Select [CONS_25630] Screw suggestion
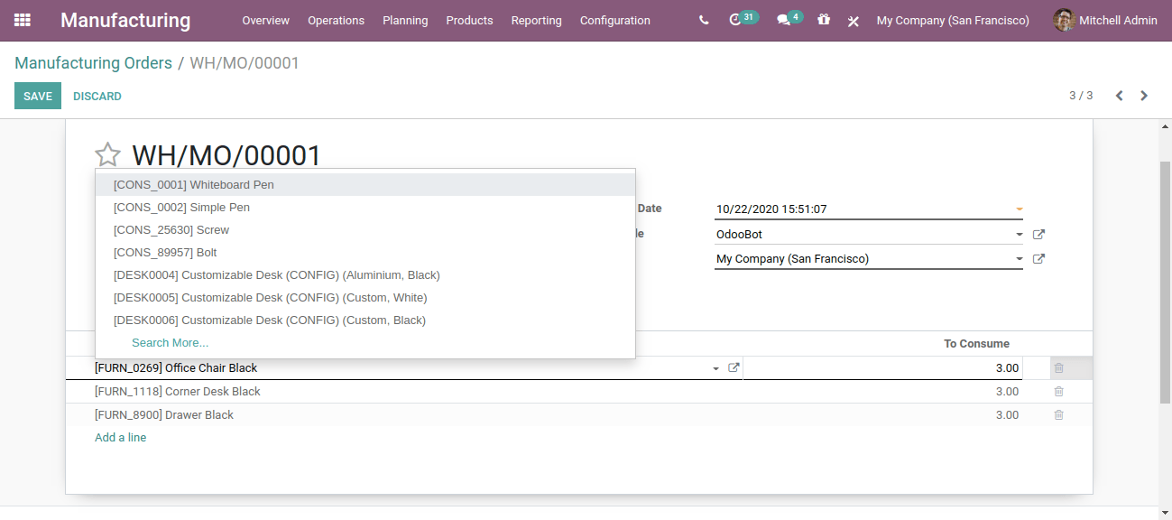The height and width of the screenshot is (520, 1172). pyautogui.click(x=365, y=229)
